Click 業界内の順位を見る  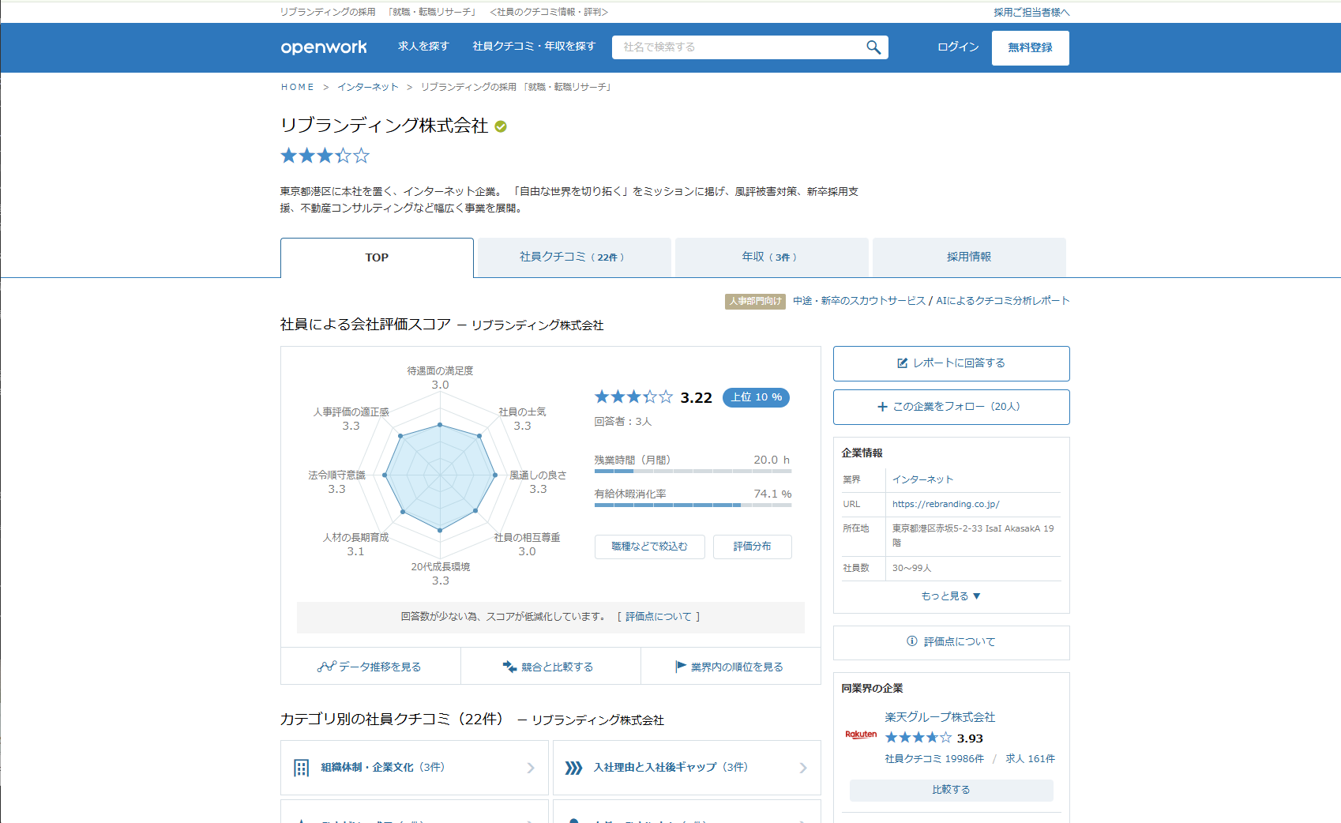(x=731, y=667)
